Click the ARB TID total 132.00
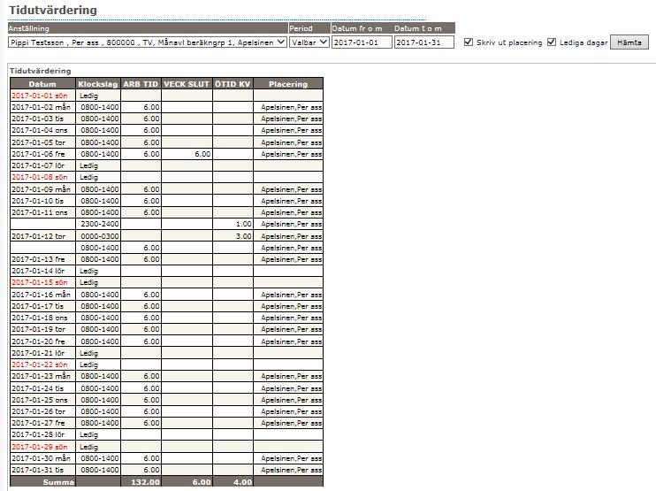 pos(145,482)
